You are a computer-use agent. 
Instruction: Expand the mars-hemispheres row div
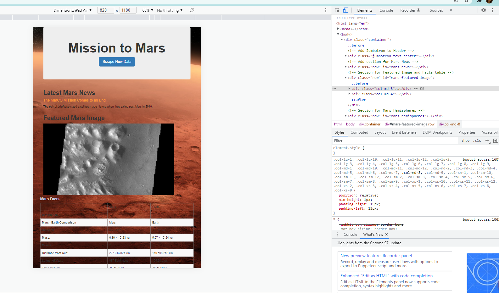(346, 116)
